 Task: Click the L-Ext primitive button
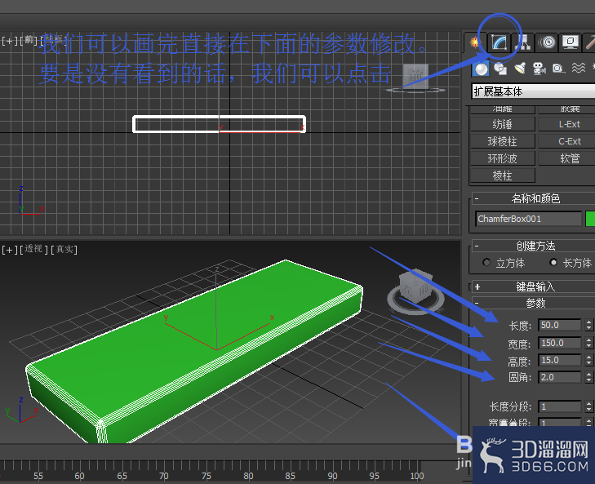tap(568, 124)
